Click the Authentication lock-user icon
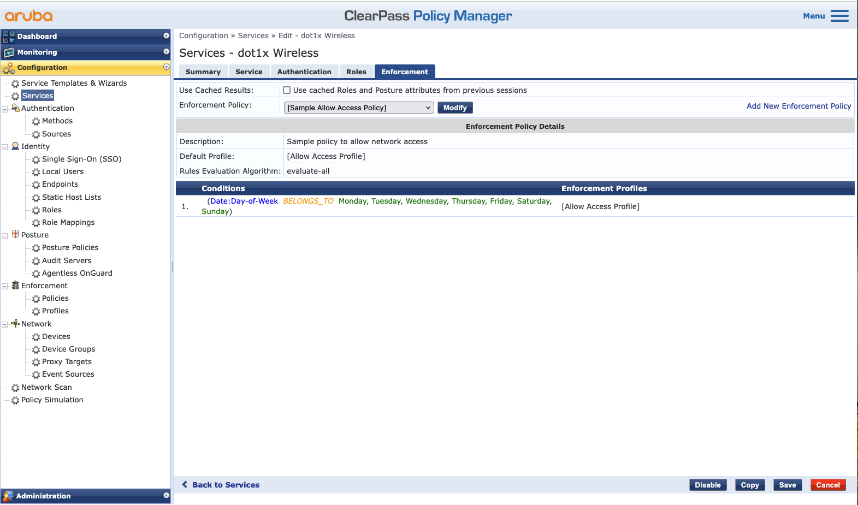Viewport: 858px width, 505px height. tap(15, 108)
